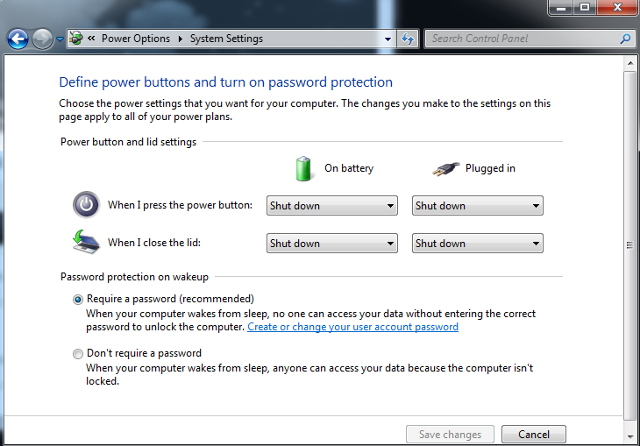The width and height of the screenshot is (640, 446).
Task: Select Don't require a password option
Action: tap(77, 354)
